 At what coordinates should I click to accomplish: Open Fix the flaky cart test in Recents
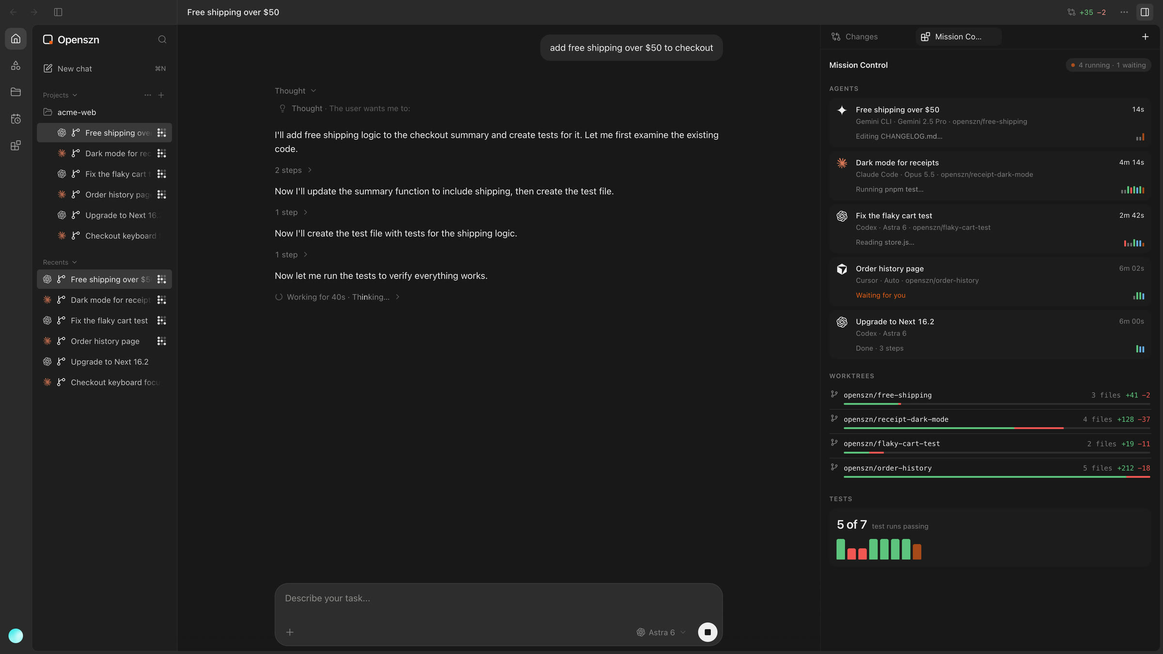tap(104, 321)
